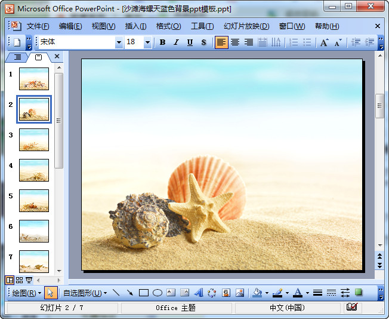
Task: Open the Fill Color bucket
Action: tap(257, 293)
